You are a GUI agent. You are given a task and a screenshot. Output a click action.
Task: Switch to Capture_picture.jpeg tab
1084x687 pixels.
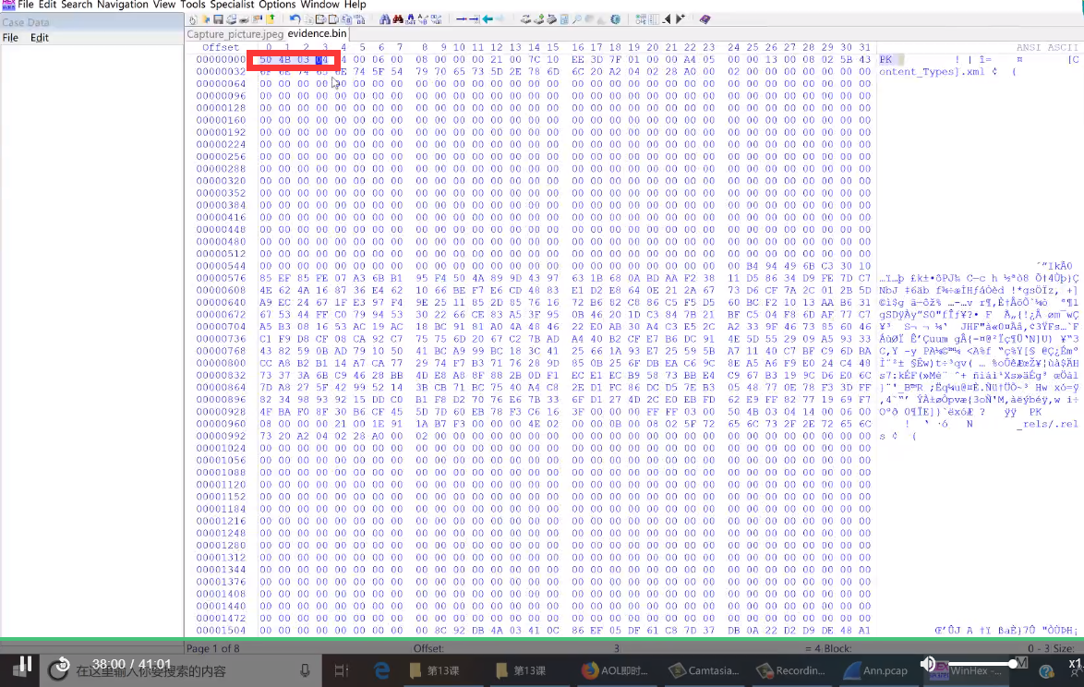[x=235, y=34]
